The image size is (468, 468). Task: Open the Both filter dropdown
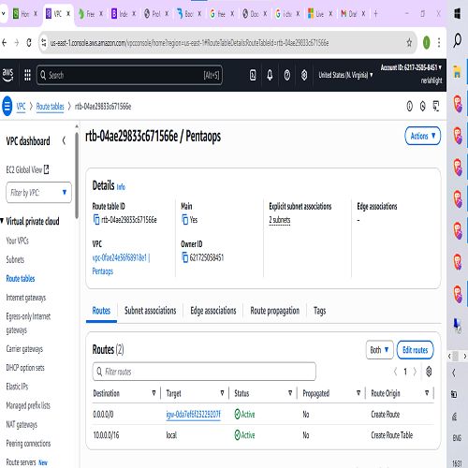[379, 350]
